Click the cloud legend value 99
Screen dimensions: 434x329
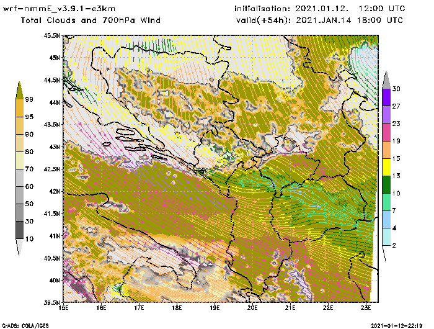click(29, 99)
